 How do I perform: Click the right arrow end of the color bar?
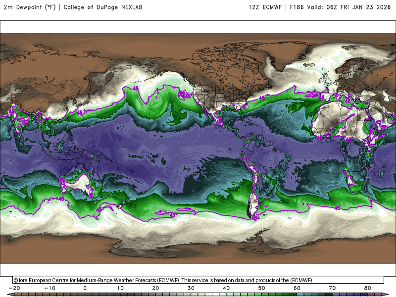coord(386,295)
